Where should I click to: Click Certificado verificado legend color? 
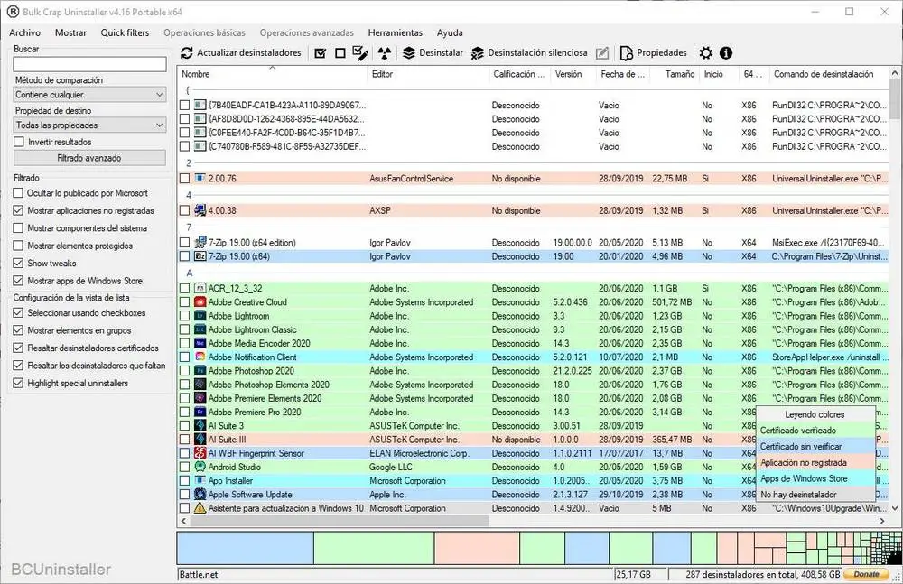pos(815,431)
